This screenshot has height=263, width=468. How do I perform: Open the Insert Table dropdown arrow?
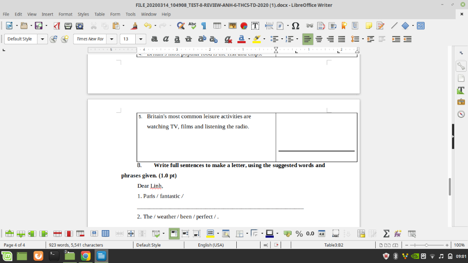(225, 26)
